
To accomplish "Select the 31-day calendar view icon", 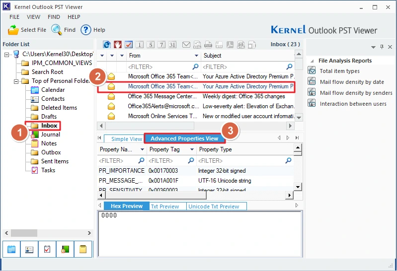I will [172, 45].
